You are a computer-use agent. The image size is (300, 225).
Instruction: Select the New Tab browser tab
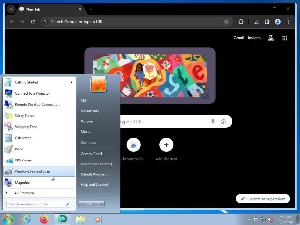click(51, 9)
